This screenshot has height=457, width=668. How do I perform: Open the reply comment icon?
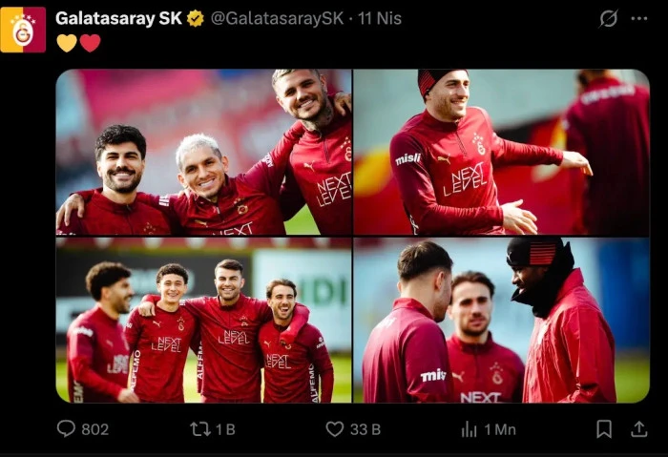(66, 428)
